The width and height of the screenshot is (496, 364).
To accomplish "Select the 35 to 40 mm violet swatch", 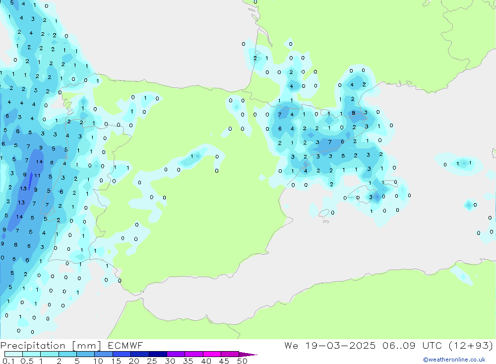I will 194,354.
